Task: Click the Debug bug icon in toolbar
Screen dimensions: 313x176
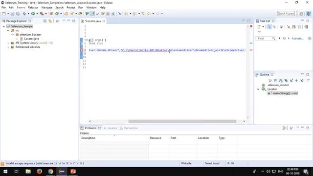Action: click(24, 14)
